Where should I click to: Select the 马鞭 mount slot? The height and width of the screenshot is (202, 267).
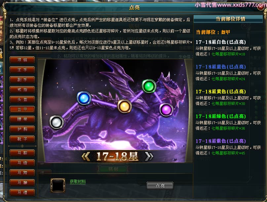(x=22, y=183)
